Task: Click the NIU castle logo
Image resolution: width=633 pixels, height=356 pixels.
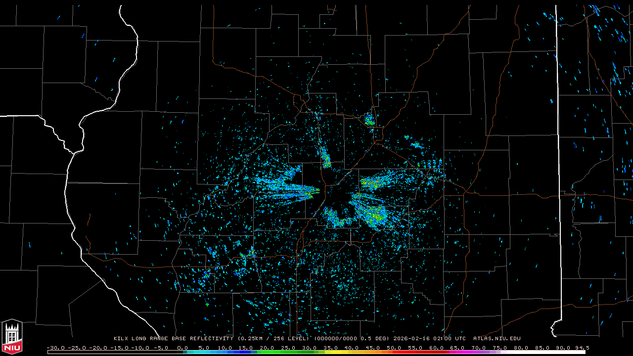Action: point(12,337)
